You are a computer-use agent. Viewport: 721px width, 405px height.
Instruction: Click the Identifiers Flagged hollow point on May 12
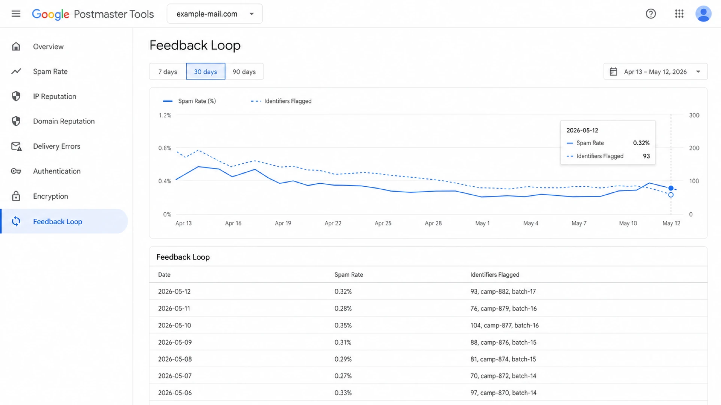click(671, 195)
